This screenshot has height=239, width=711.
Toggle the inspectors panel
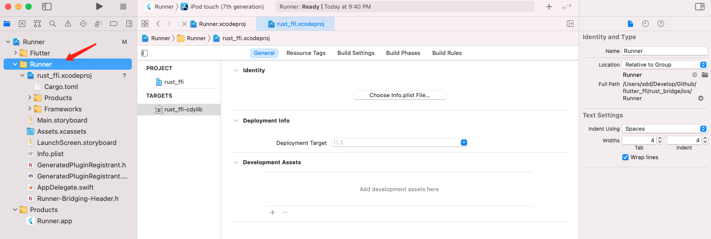pos(700,7)
